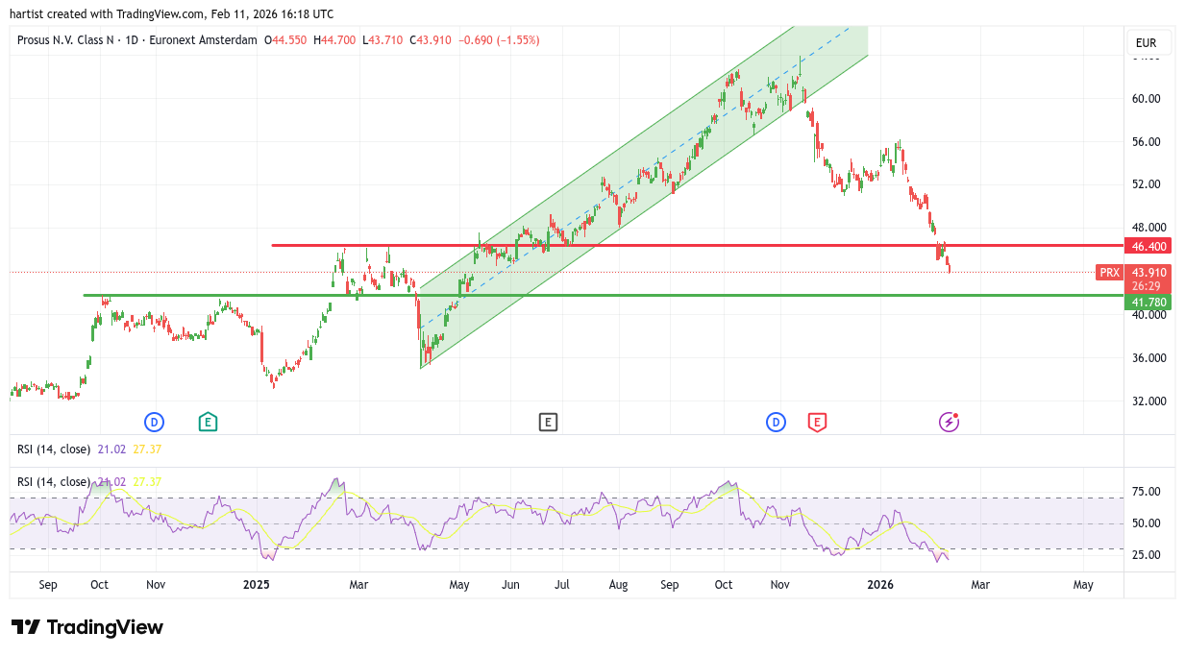Open the EUR currency selector
This screenshot has width=1185, height=656.
[1148, 43]
